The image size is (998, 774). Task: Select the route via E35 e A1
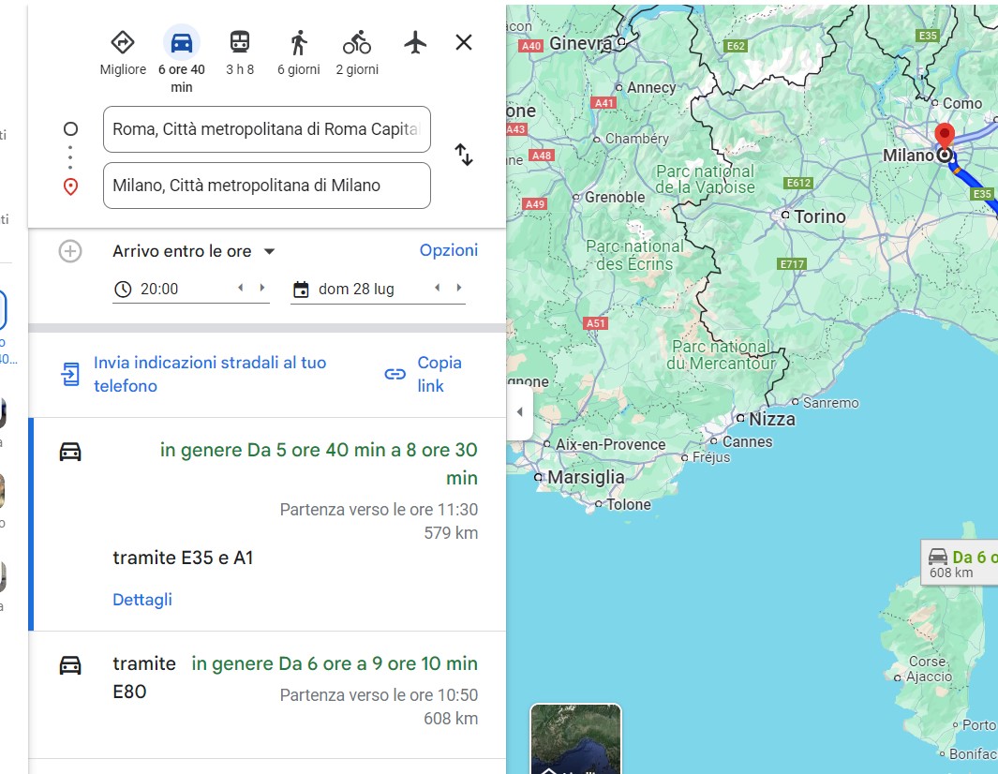coord(267,525)
